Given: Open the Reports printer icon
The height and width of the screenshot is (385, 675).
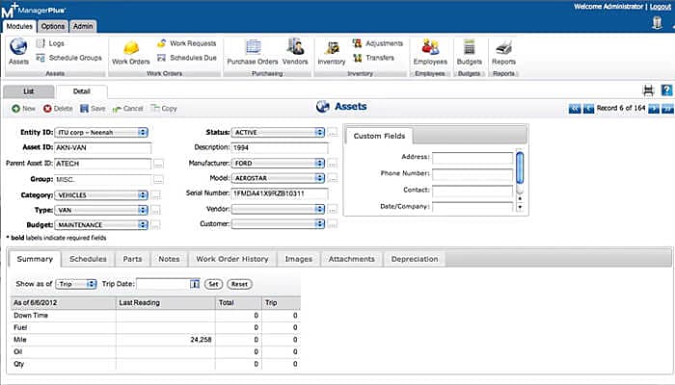Looking at the screenshot, I should point(503,48).
